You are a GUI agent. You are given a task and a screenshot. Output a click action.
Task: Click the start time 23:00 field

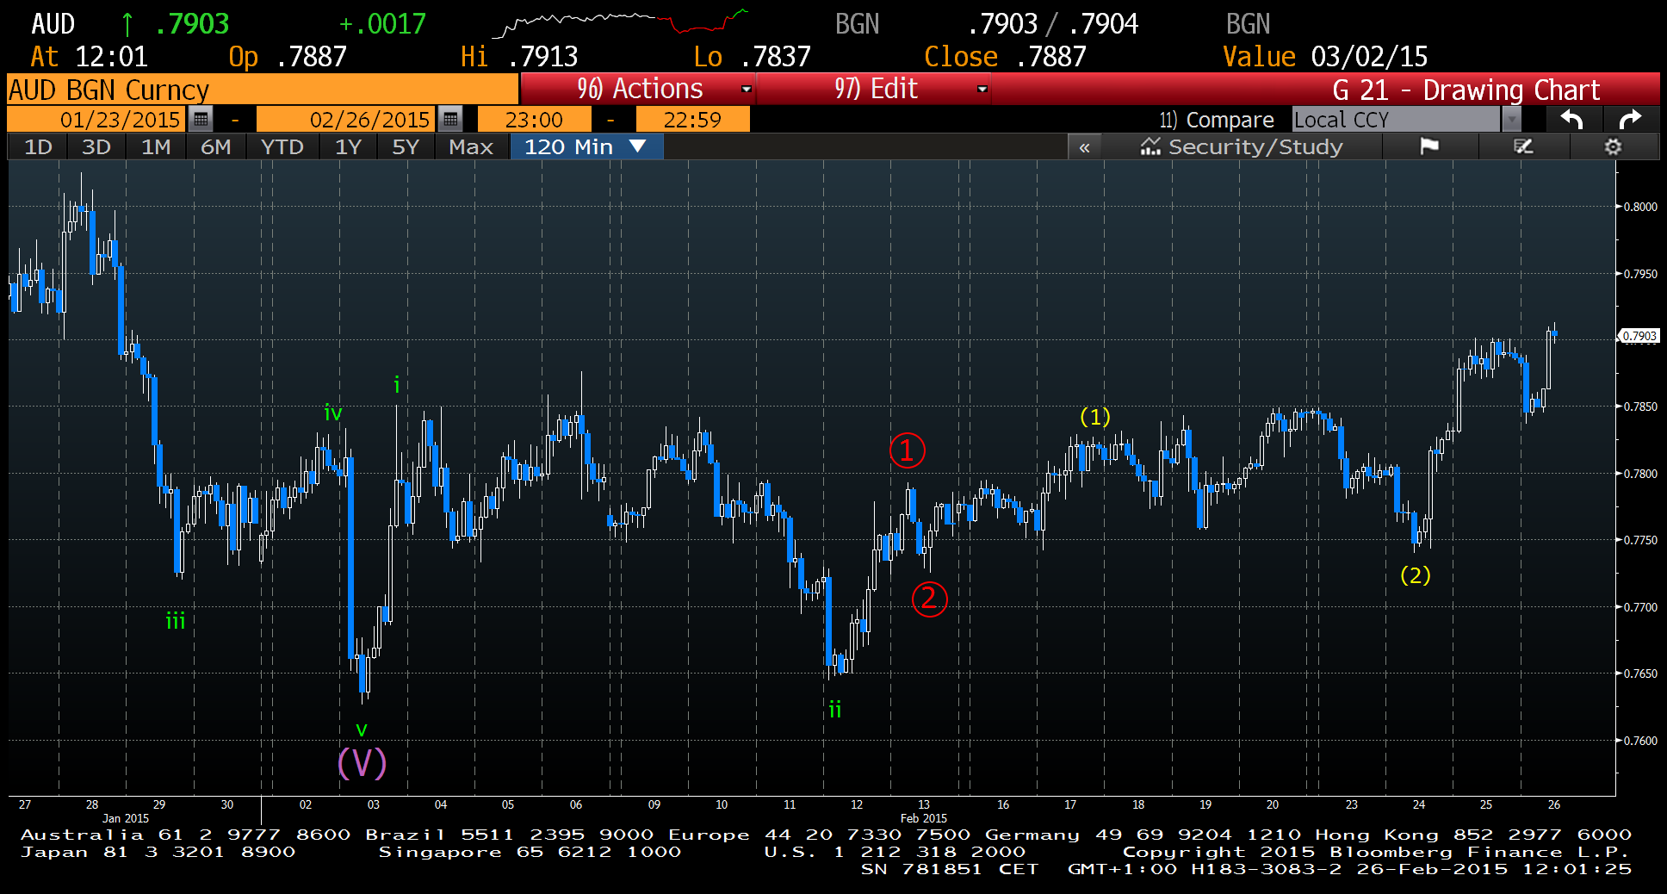[534, 120]
